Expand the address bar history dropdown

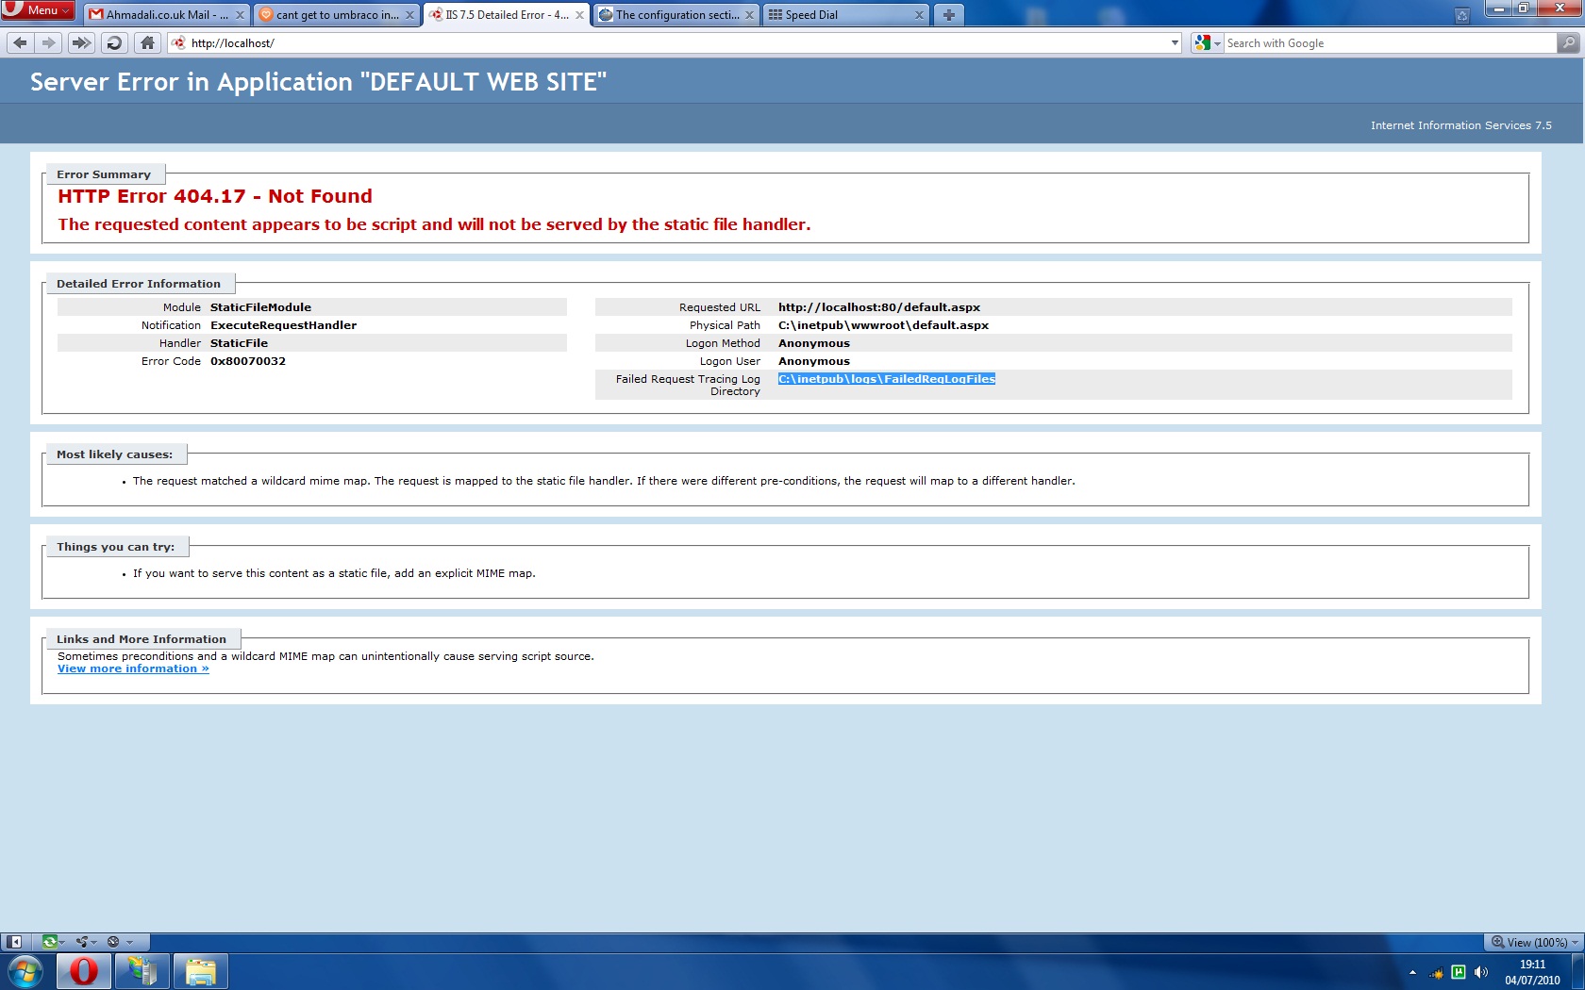(1175, 42)
